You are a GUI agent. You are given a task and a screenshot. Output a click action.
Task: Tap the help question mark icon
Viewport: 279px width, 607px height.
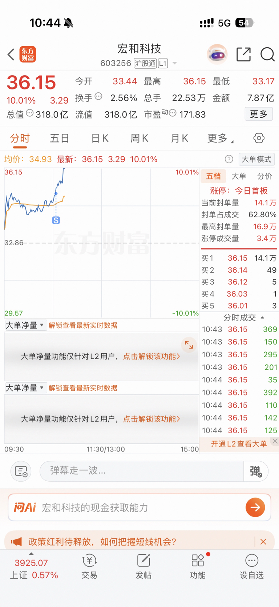(229, 159)
